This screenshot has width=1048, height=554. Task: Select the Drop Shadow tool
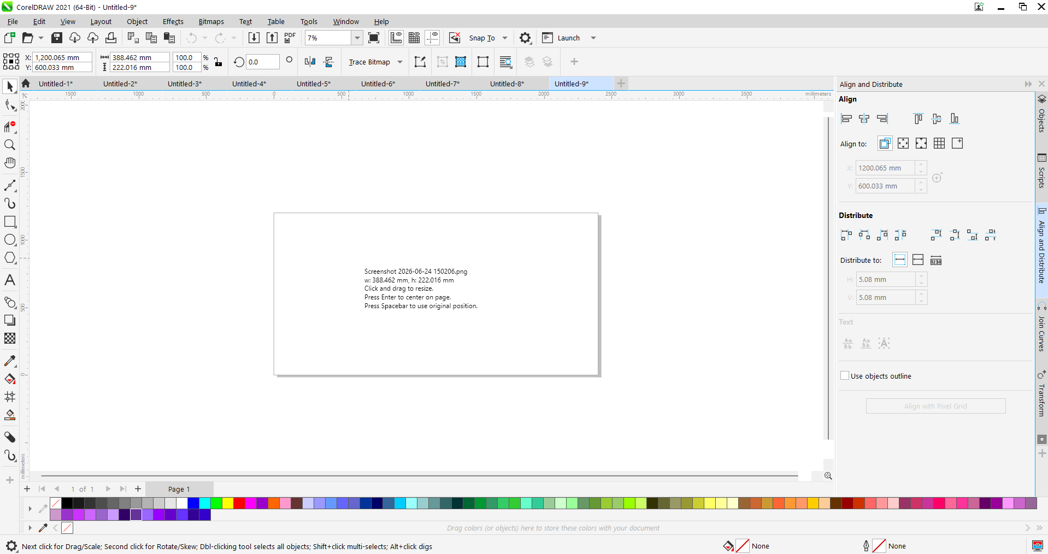[10, 320]
